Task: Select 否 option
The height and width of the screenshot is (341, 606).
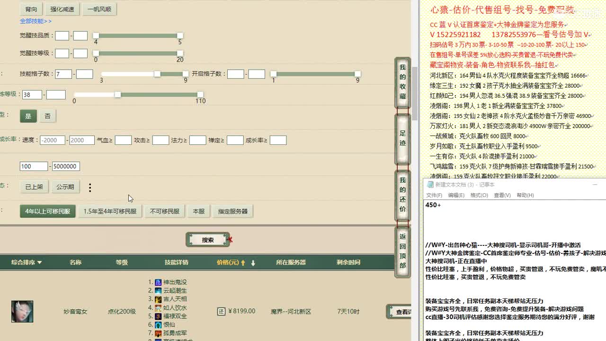Action: (x=47, y=116)
